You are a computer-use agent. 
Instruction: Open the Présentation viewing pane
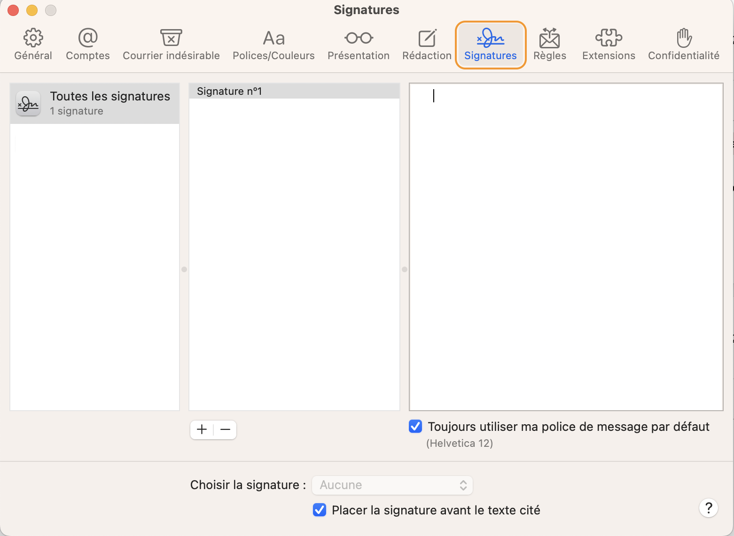coord(359,45)
